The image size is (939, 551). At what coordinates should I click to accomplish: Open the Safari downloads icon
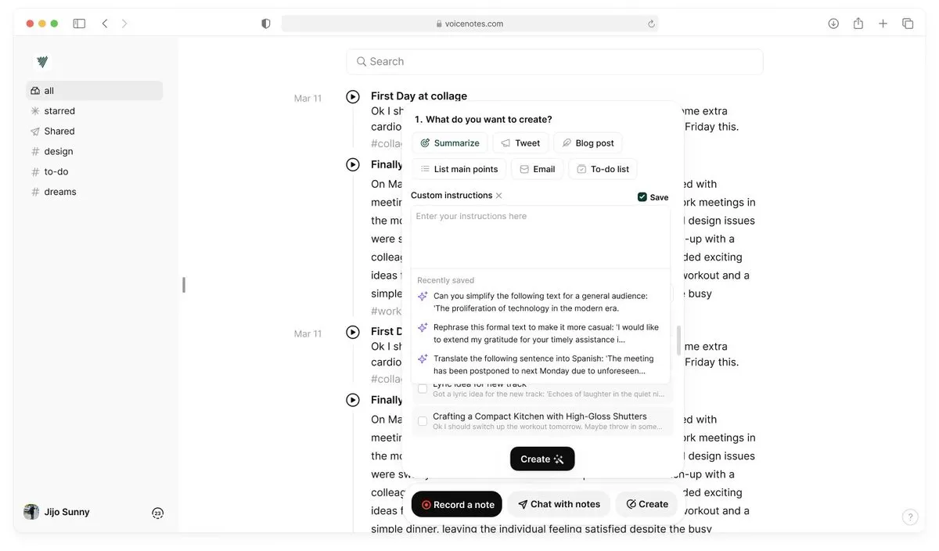pos(833,23)
